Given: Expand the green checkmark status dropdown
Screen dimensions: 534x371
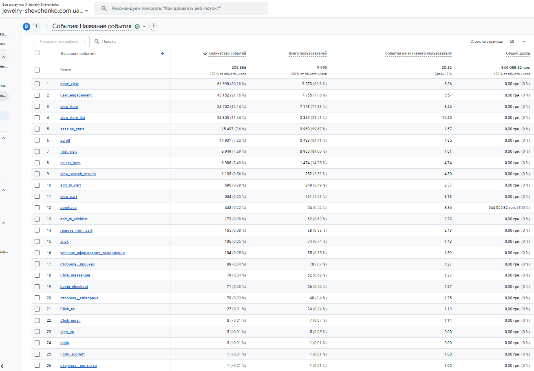Looking at the screenshot, I should 140,26.
